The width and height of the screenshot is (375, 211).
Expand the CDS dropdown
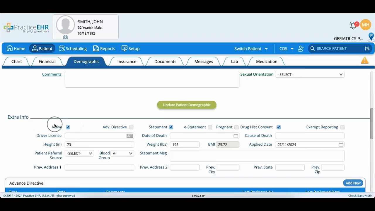[287, 49]
